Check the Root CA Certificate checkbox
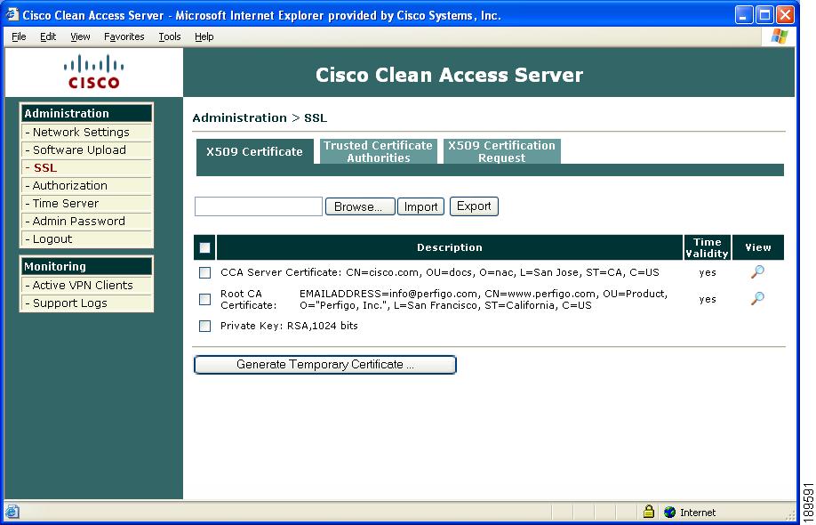 click(205, 299)
